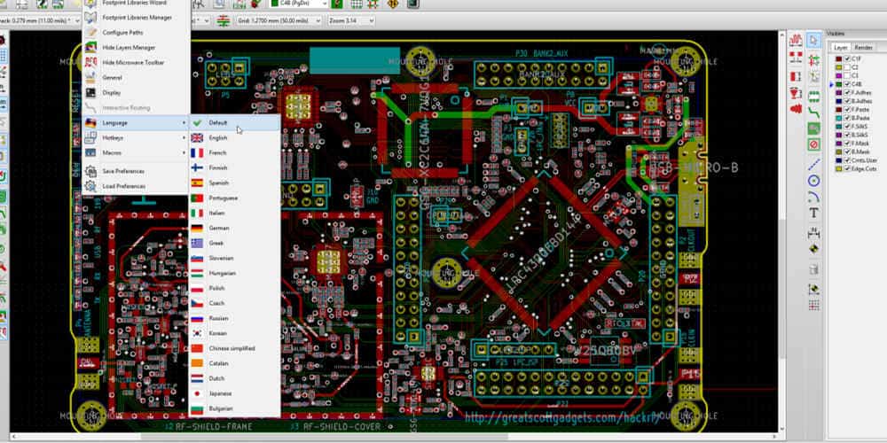Toggle the C1F layer checkbox
The image size is (887, 443).
[847, 58]
